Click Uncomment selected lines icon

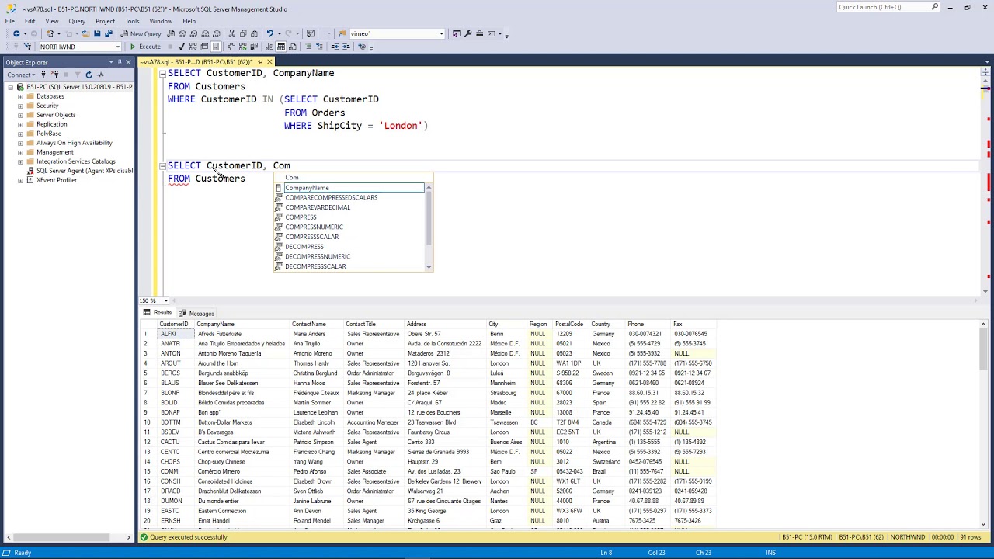tap(319, 47)
